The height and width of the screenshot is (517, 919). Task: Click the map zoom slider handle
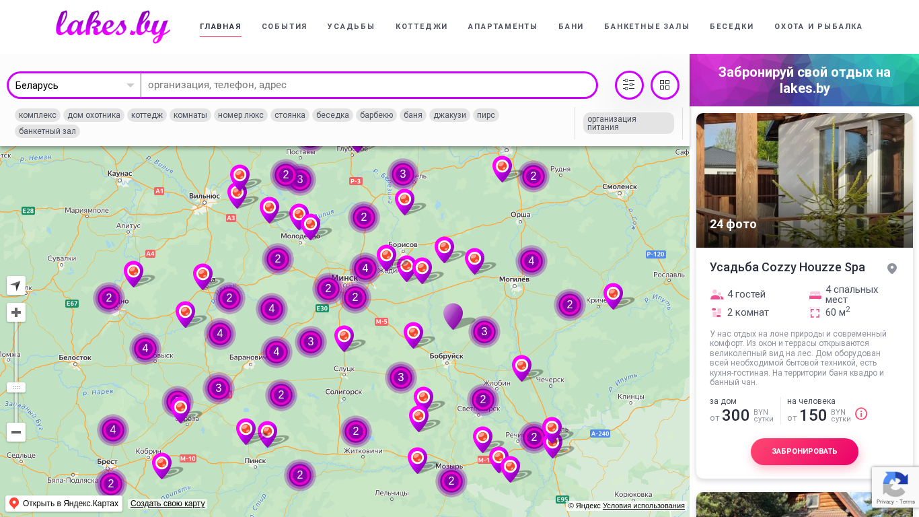coord(16,388)
